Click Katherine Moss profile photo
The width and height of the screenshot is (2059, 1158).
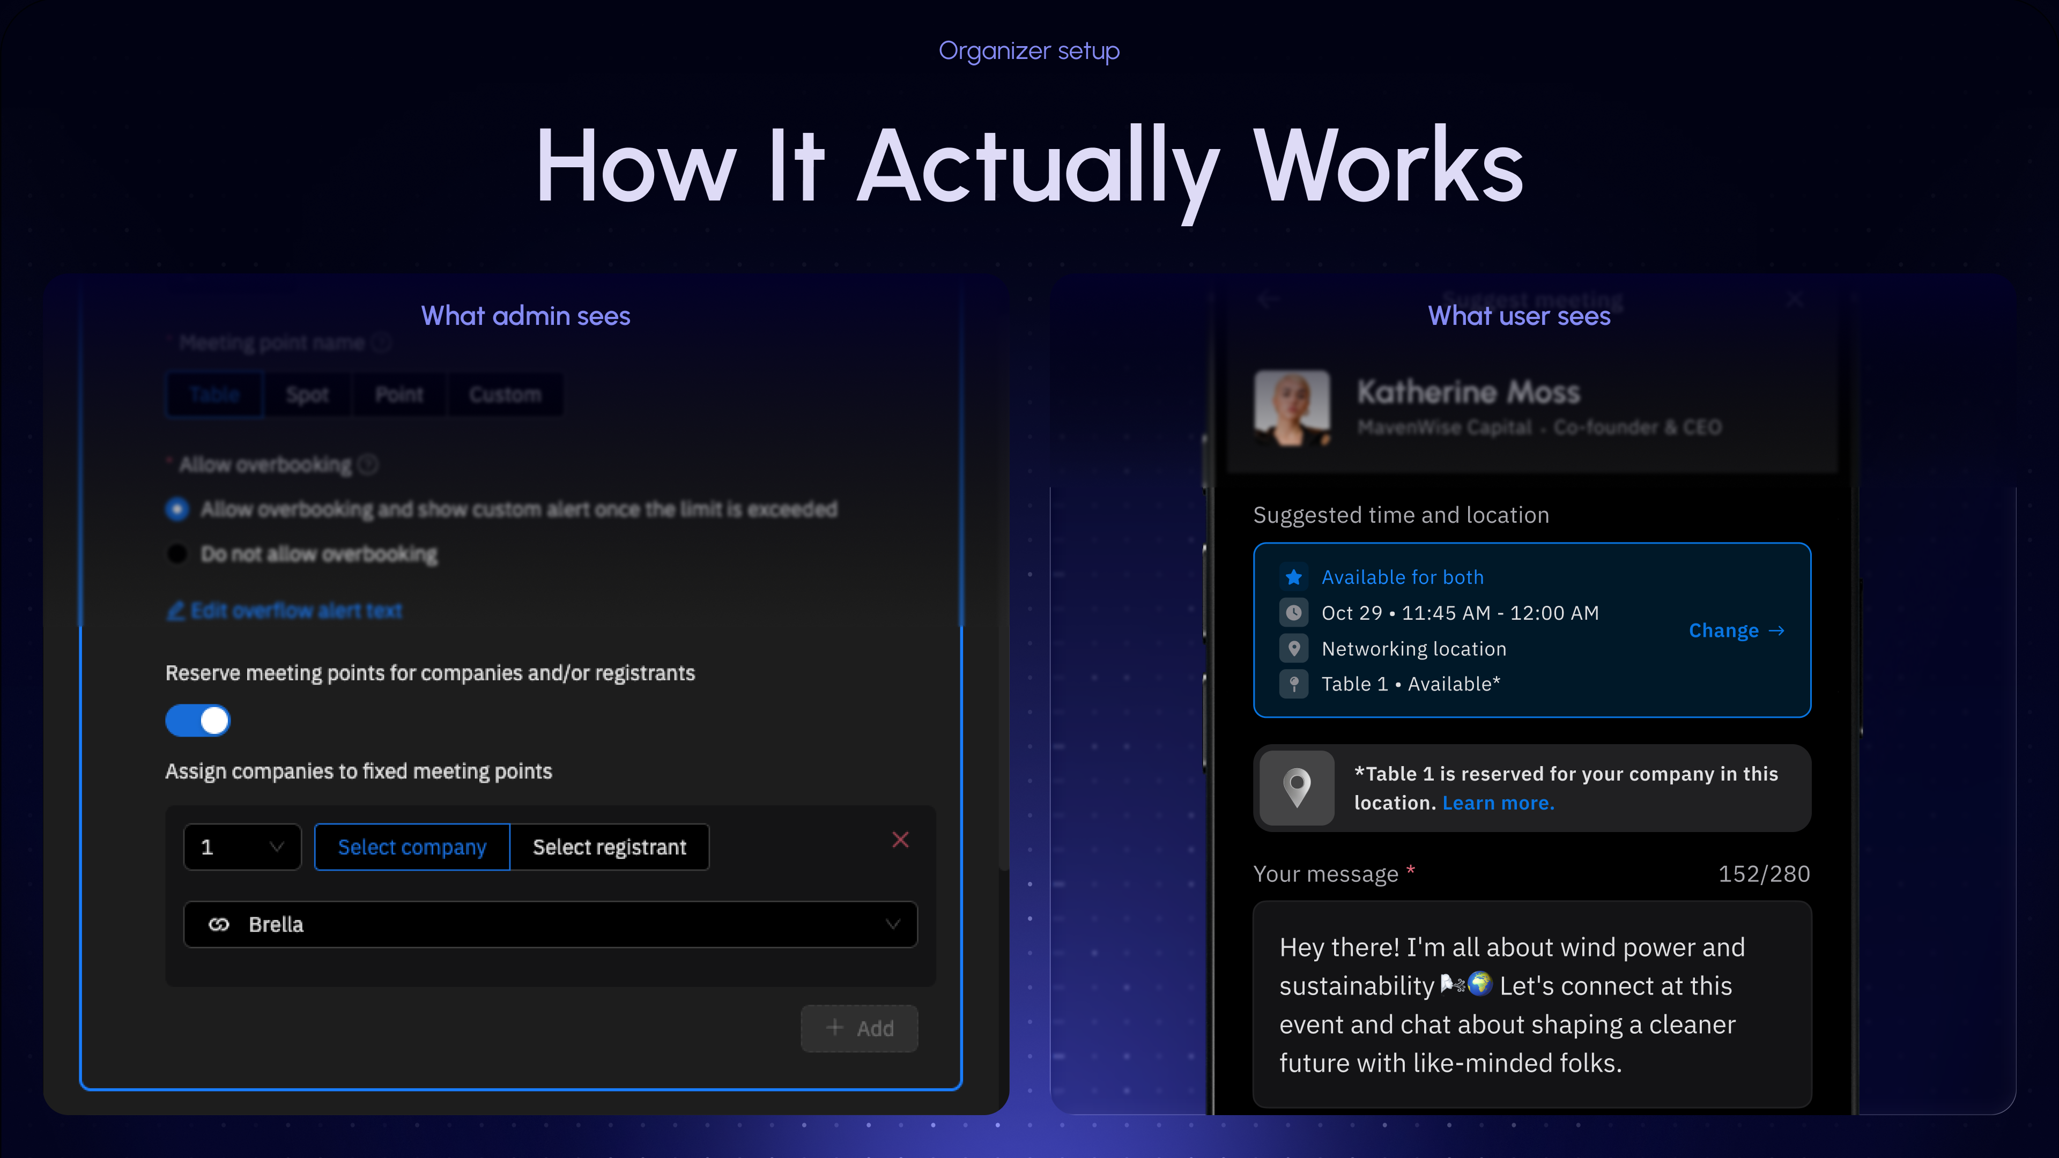tap(1292, 407)
